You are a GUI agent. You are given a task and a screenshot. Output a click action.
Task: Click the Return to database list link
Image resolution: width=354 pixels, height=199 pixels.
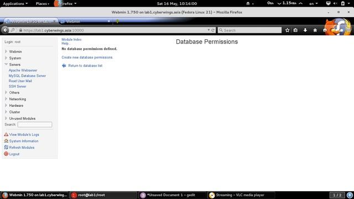85,66
